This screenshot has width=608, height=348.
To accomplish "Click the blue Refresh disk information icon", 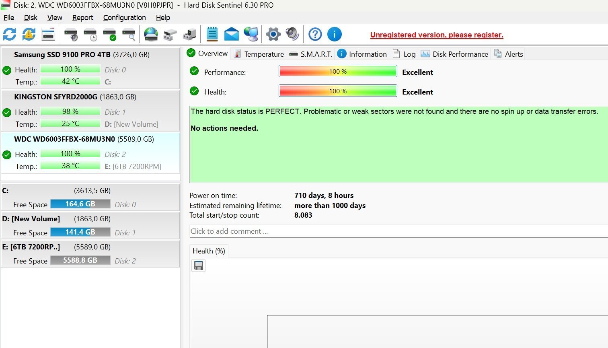I will click(10, 34).
